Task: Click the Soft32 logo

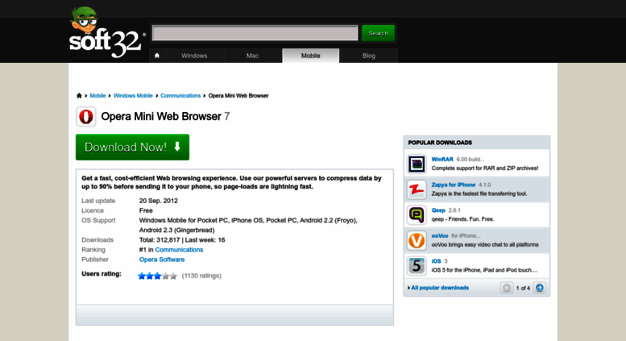Action: (x=106, y=33)
